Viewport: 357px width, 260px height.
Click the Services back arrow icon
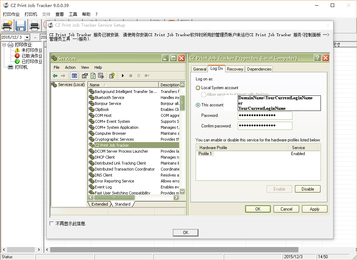(x=55, y=76)
